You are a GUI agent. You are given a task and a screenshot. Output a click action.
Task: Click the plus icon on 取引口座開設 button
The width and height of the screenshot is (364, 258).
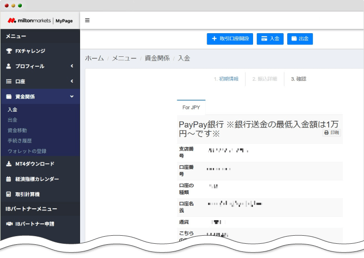point(214,38)
